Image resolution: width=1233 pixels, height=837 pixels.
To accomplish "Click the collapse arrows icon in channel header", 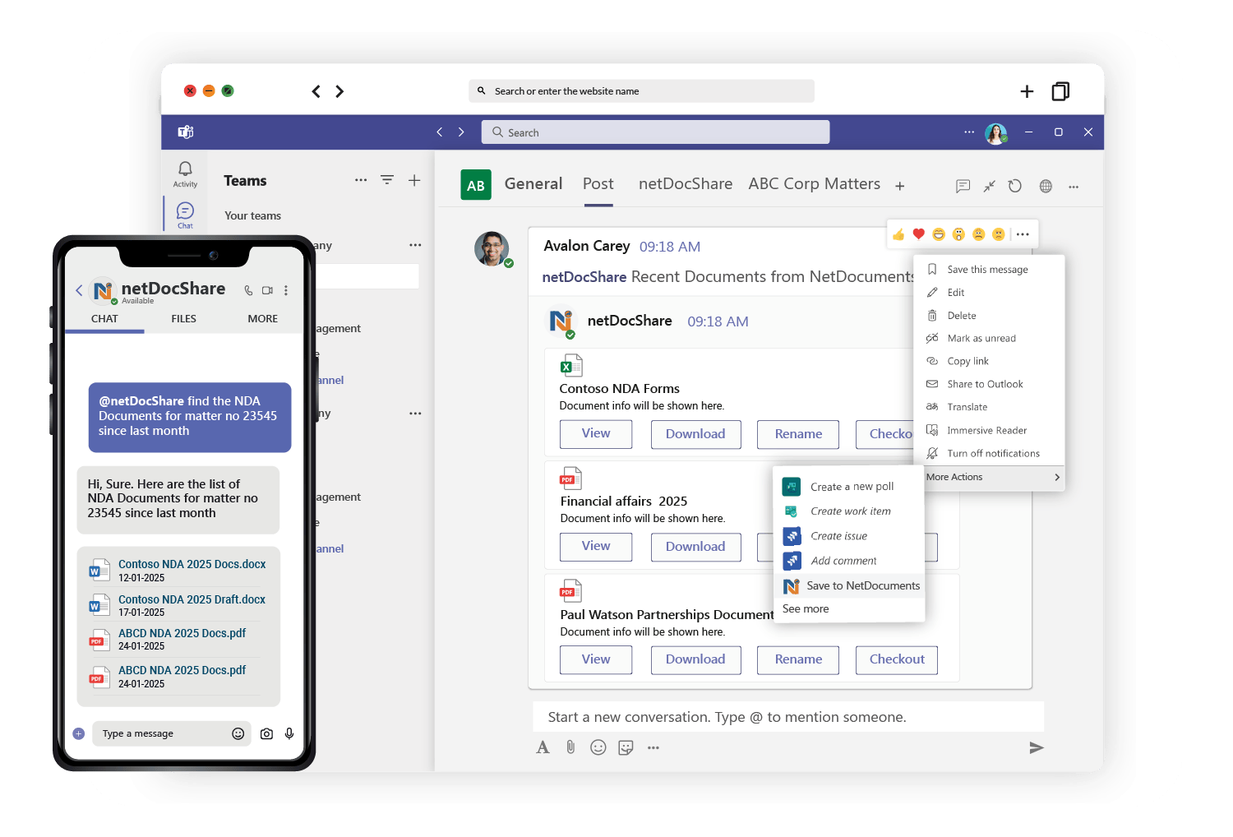I will (x=989, y=187).
